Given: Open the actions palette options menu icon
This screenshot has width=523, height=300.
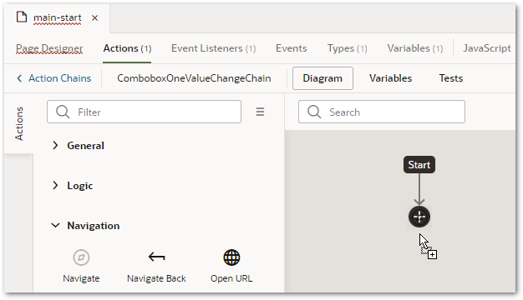Looking at the screenshot, I should (260, 112).
